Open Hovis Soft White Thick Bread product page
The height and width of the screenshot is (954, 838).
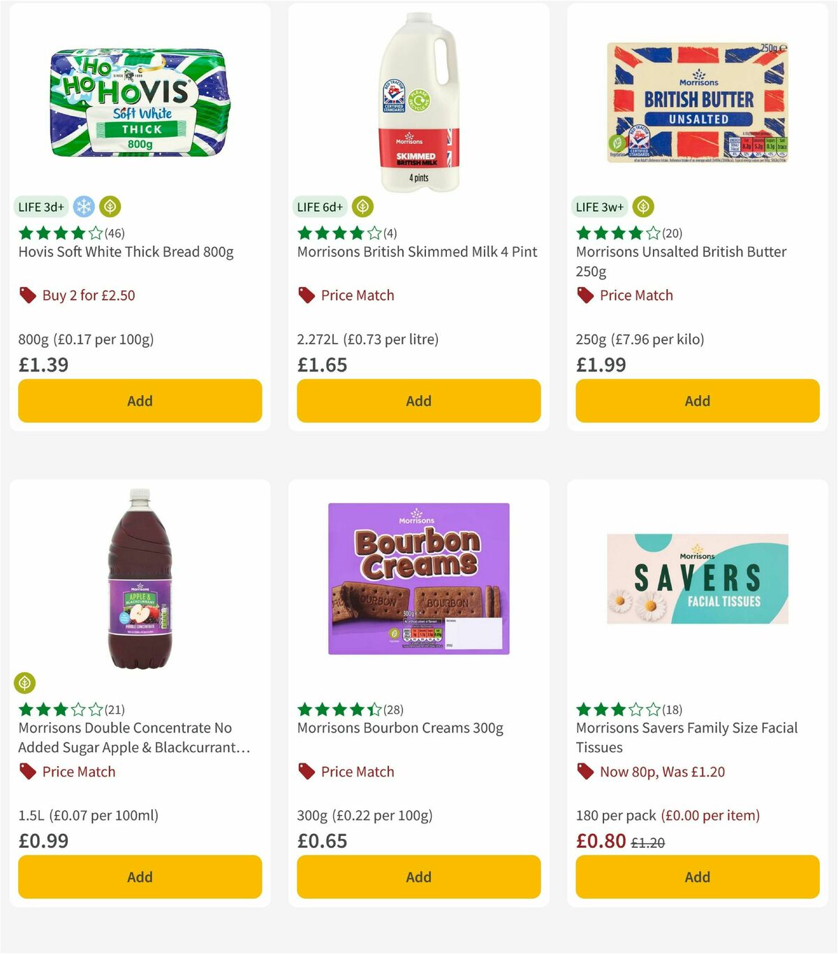[126, 252]
